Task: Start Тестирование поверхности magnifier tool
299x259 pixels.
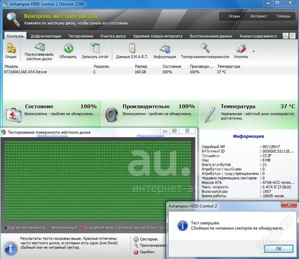Action: click(205, 48)
